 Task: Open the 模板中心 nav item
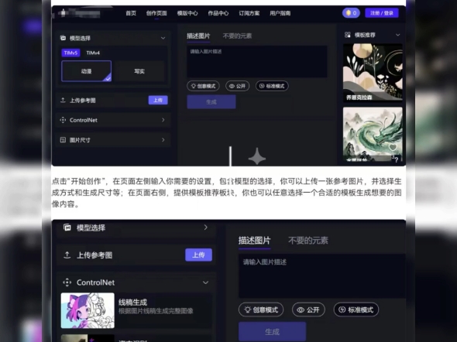(x=187, y=13)
